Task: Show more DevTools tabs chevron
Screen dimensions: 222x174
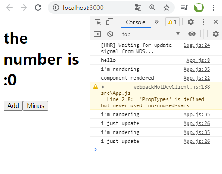Action: pos(156,22)
